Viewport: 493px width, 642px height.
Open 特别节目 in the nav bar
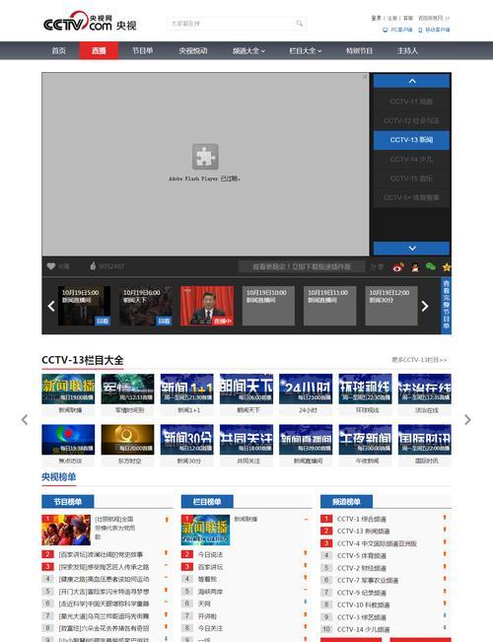(359, 50)
